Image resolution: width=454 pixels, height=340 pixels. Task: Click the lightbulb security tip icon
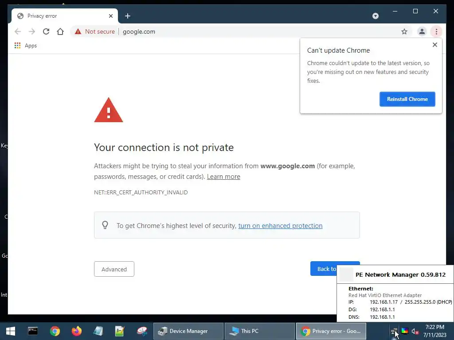pyautogui.click(x=105, y=225)
